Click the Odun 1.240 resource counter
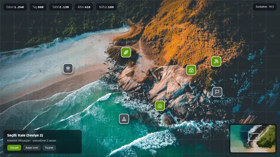The image size is (280, 157). pyautogui.click(x=15, y=7)
